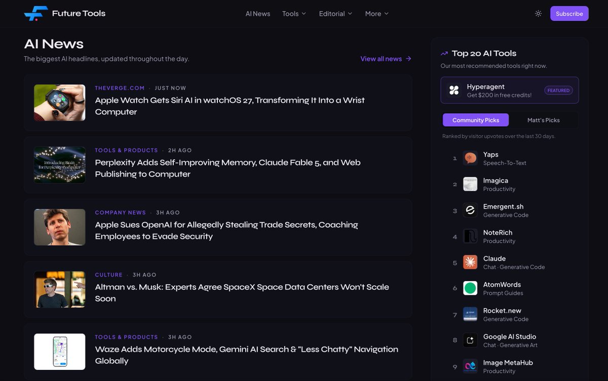608x381 pixels.
Task: Expand the Tools dropdown menu
Action: 294,14
